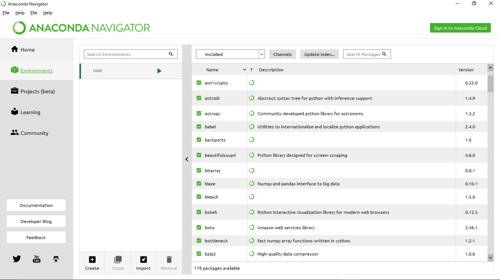Click the blaze description text
This screenshot has height=280, width=500.
point(298,184)
